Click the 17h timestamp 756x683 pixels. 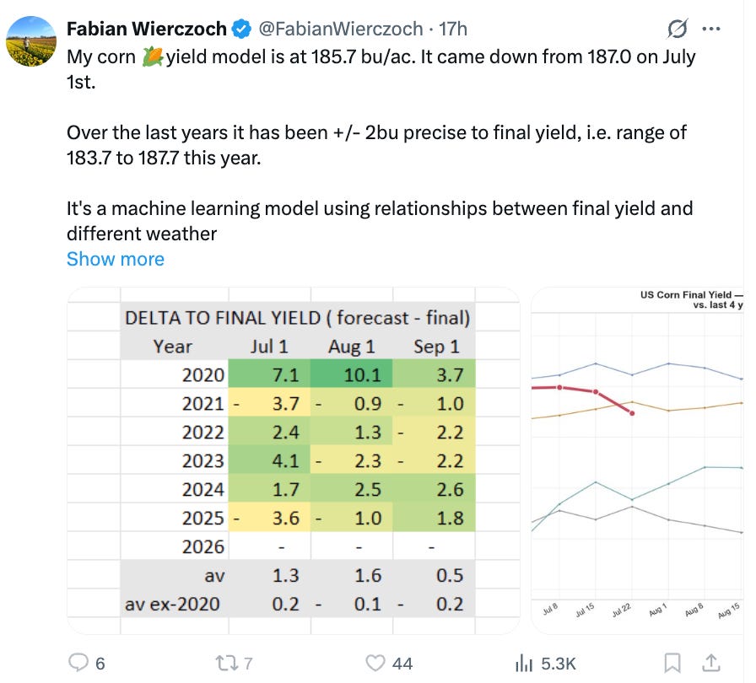(x=453, y=29)
